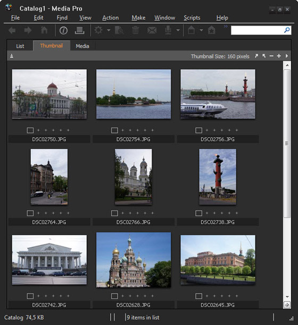298x325 pixels.
Task: Click the small person icon in thumbnail bar
Action: tap(12, 56)
